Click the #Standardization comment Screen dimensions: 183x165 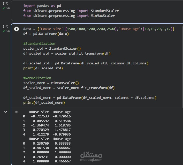[39, 44]
